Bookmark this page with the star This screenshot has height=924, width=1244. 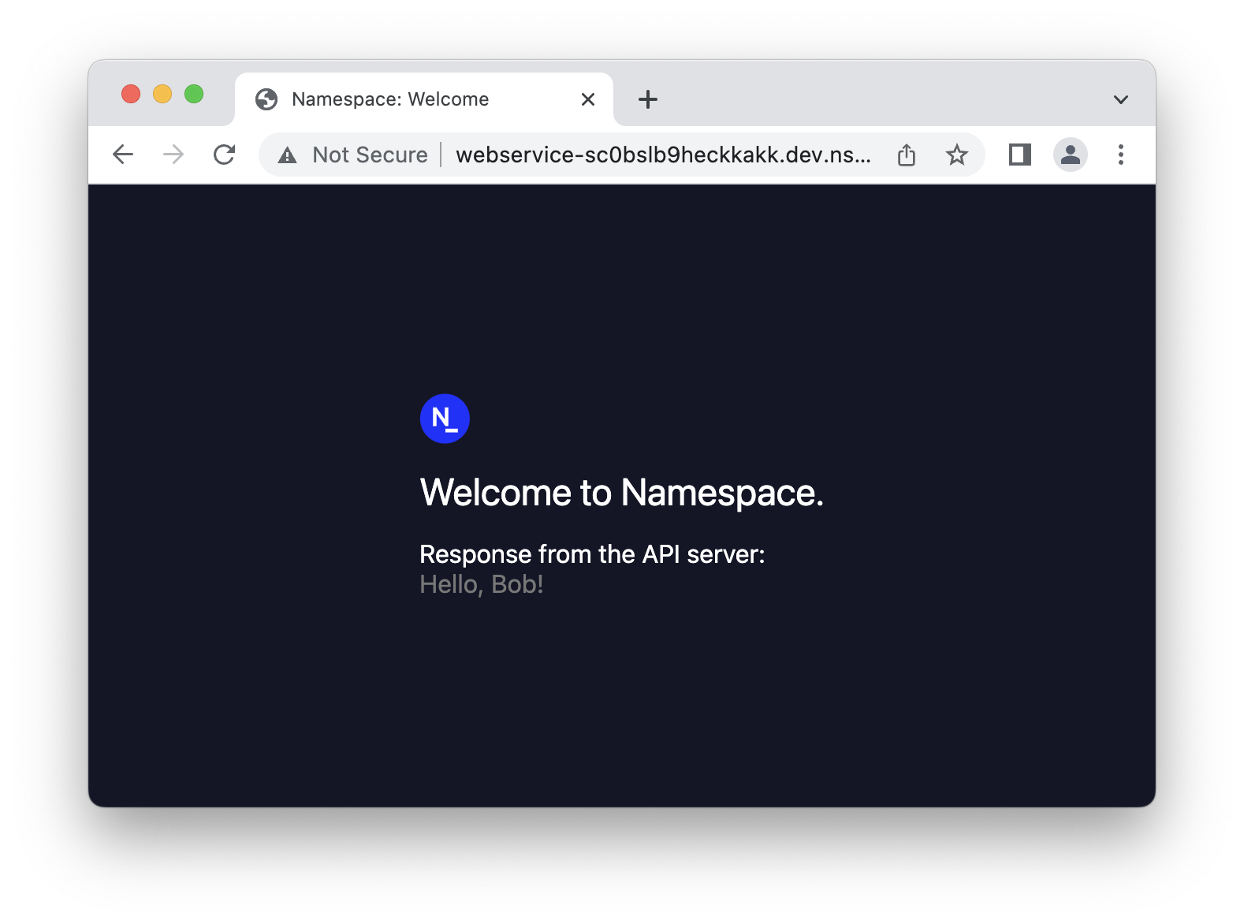point(956,155)
